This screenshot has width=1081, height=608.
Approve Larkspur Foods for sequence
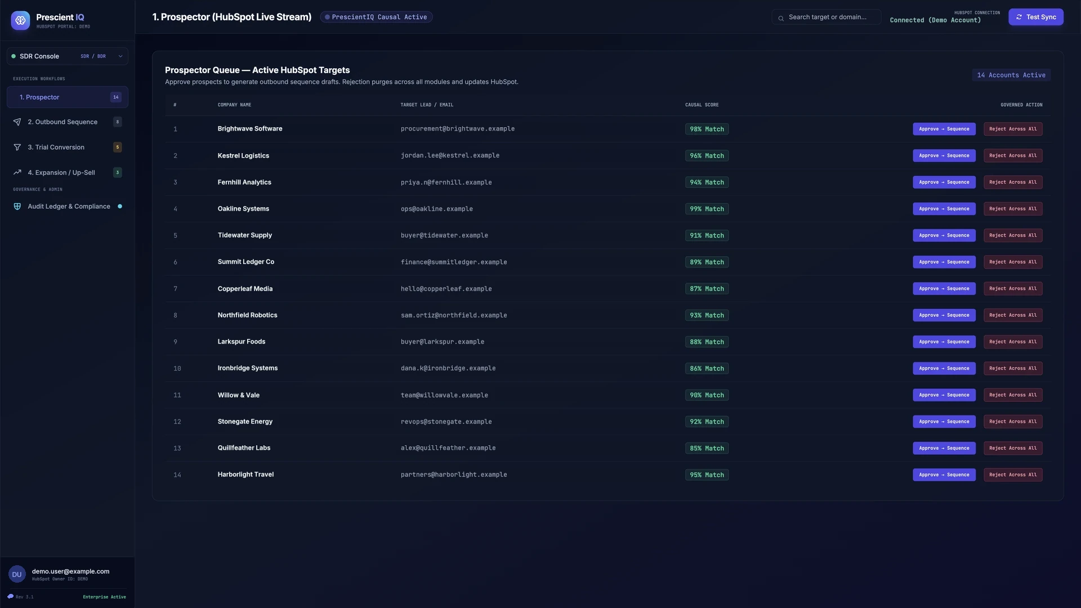(x=944, y=342)
